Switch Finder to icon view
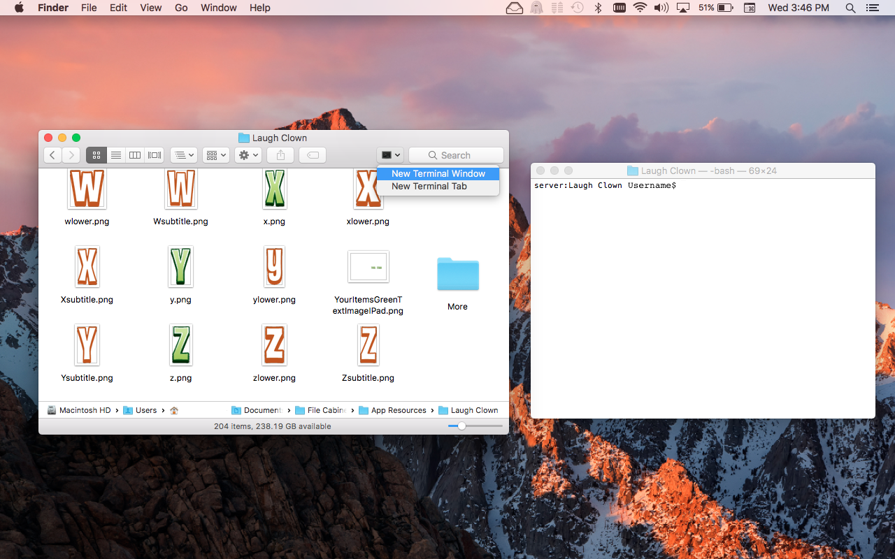The width and height of the screenshot is (895, 559). (x=96, y=155)
